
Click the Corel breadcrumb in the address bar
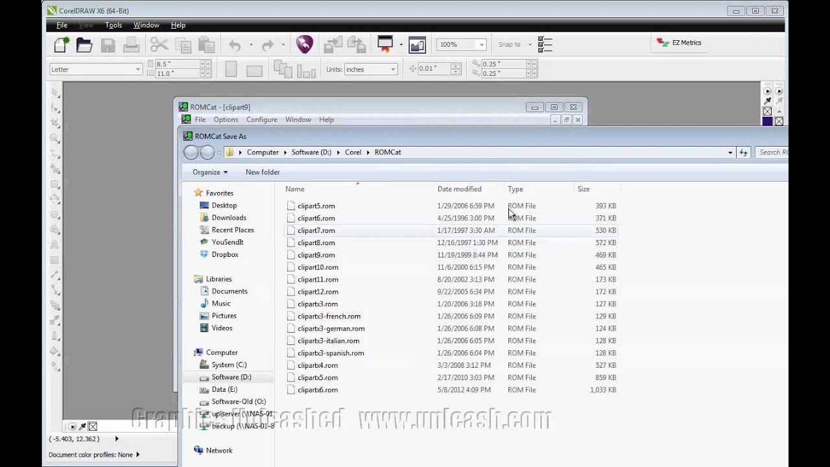(x=353, y=152)
